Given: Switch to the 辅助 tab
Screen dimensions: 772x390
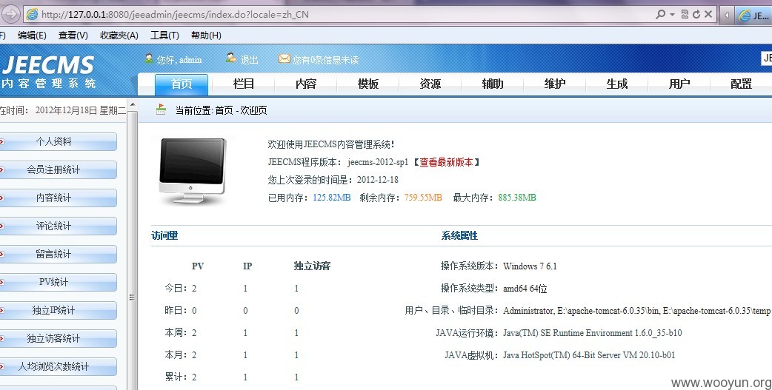Looking at the screenshot, I should [493, 84].
